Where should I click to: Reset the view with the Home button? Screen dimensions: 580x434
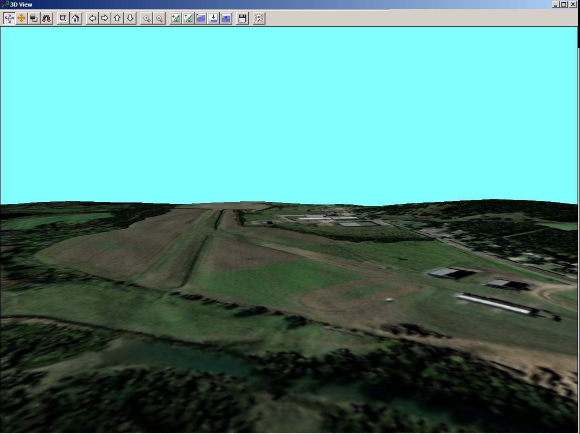tap(75, 18)
